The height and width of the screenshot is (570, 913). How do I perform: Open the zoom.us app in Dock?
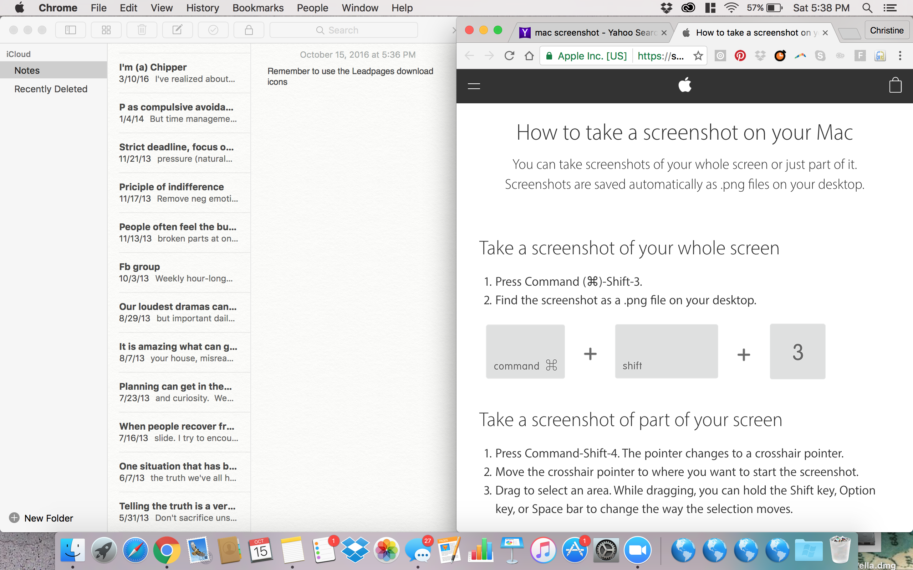[x=637, y=550]
